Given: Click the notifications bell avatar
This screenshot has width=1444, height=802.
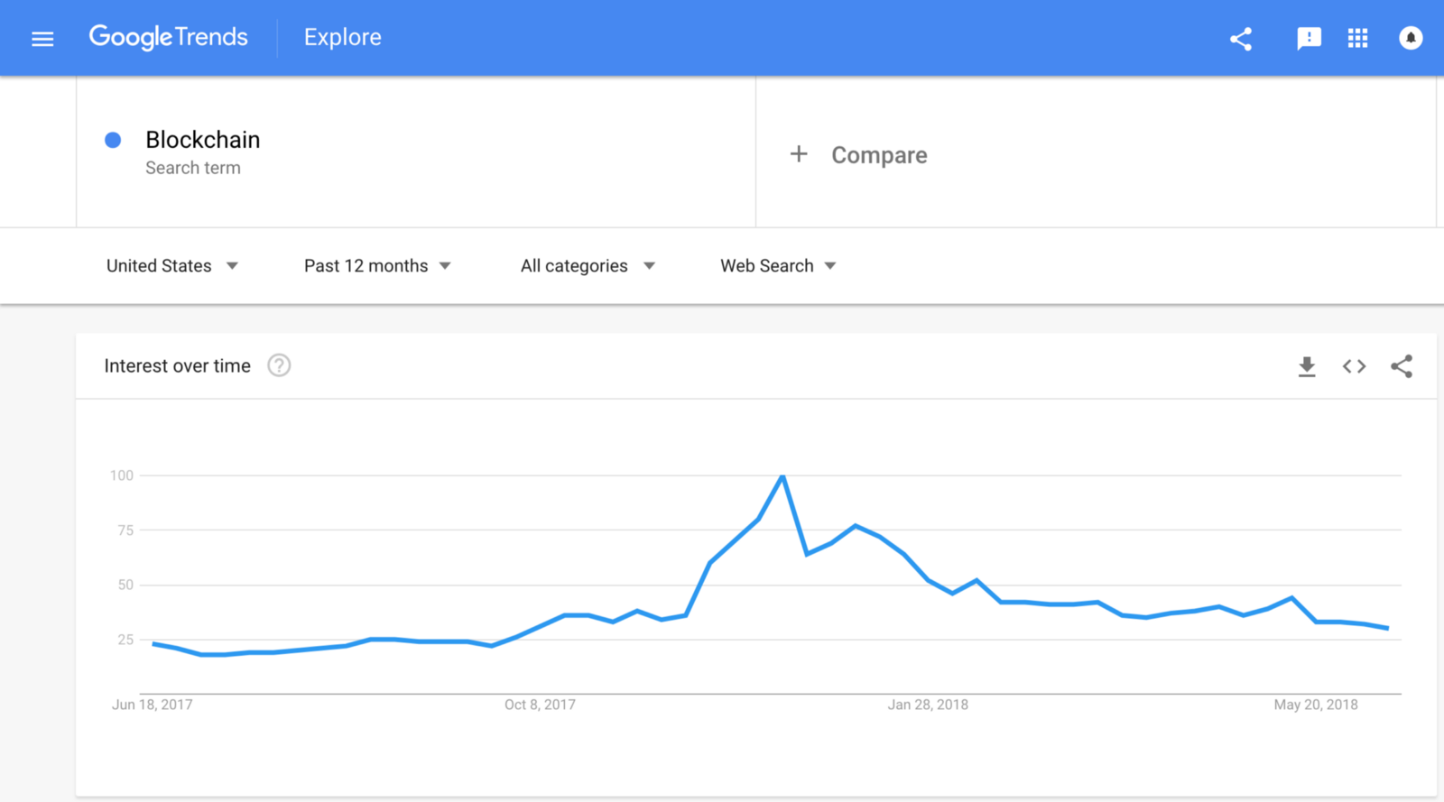Looking at the screenshot, I should coord(1410,38).
